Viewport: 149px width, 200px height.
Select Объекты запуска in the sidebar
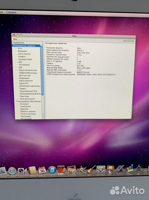pos(28,111)
